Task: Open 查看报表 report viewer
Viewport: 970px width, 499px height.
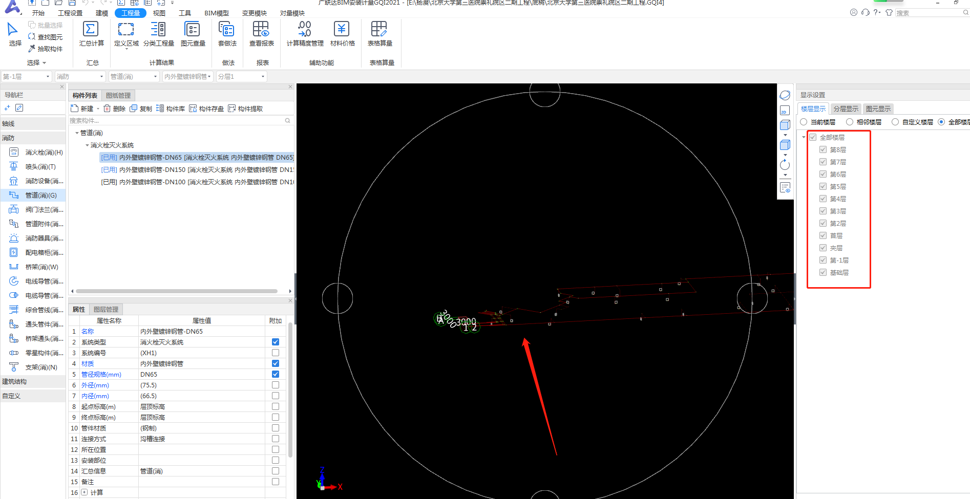Action: pyautogui.click(x=261, y=29)
